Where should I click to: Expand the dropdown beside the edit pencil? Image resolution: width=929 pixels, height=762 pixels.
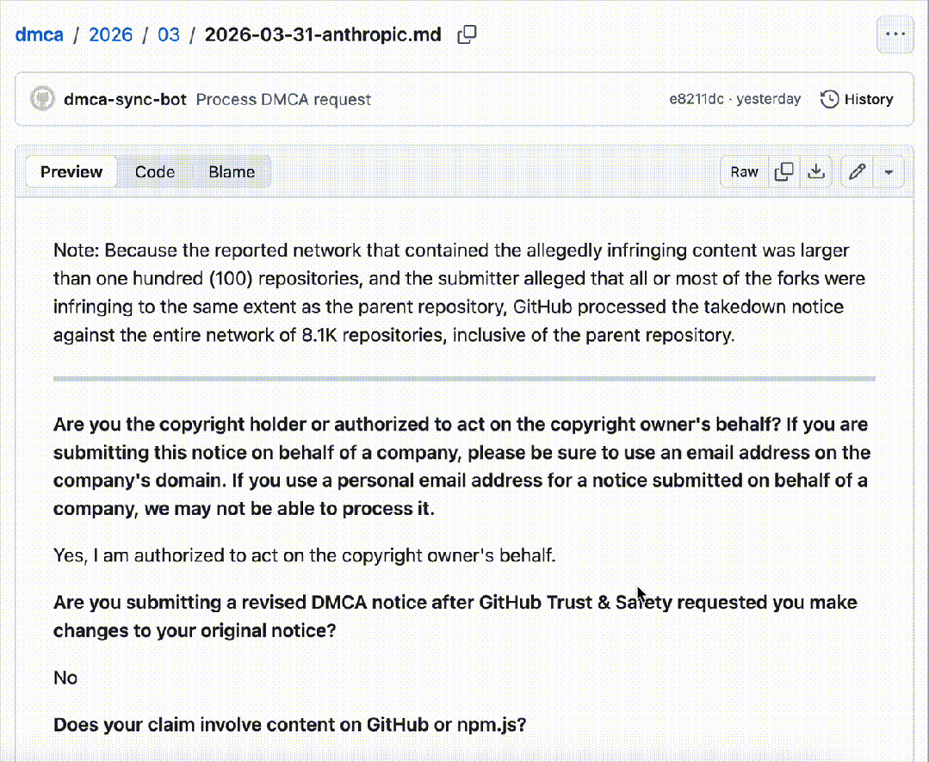tap(889, 171)
